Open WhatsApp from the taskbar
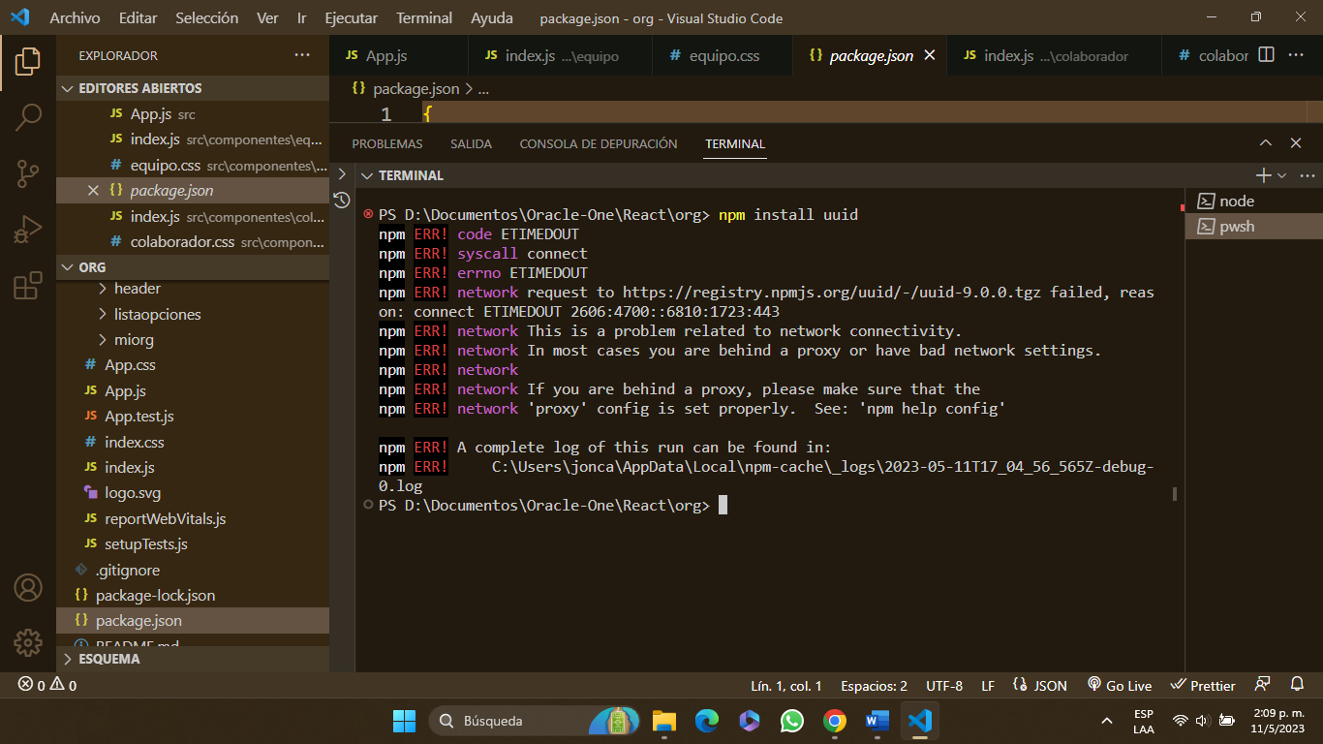Image resolution: width=1323 pixels, height=744 pixels. pos(791,721)
